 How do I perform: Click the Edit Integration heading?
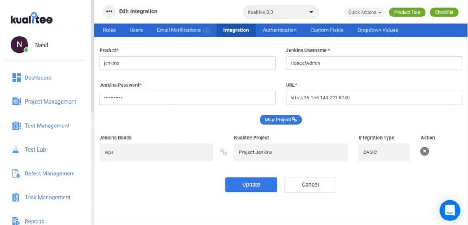coord(138,11)
